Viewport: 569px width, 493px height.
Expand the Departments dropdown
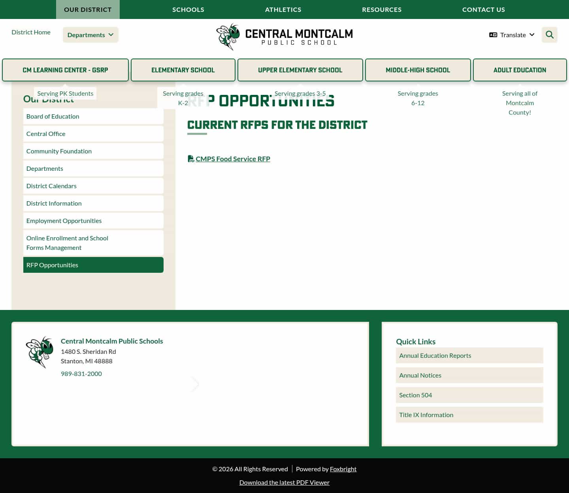[90, 35]
